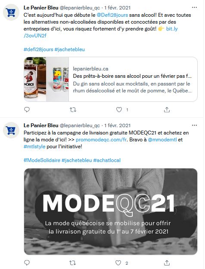The width and height of the screenshot is (205, 269).
Task: Share the Defi28jours sans alcool tweet
Action: tap(167, 110)
